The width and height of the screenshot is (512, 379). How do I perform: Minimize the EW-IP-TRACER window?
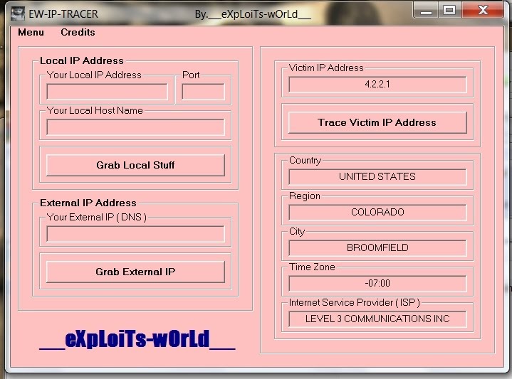[426, 11]
